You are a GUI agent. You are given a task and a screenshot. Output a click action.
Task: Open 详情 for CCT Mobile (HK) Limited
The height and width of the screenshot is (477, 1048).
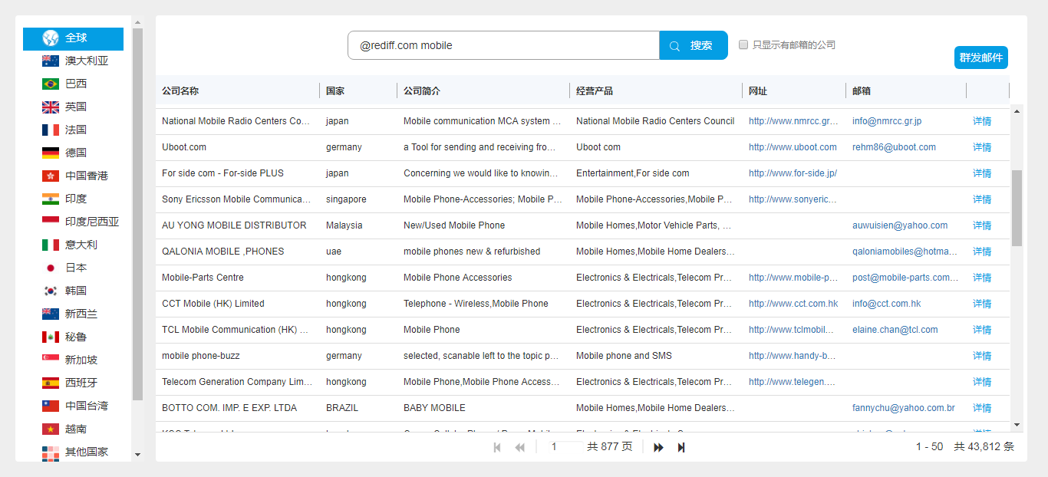(x=982, y=304)
